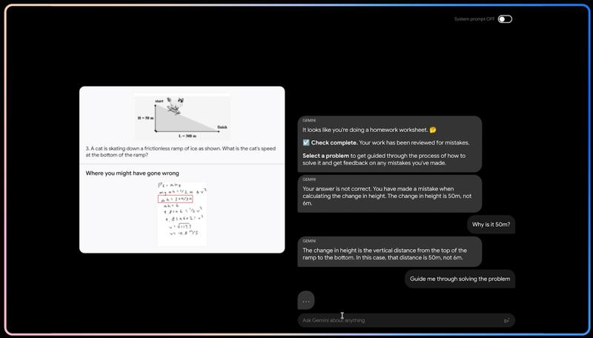Viewport: 593px width, 338px height.
Task: Open the ramp diagram image of the cat
Action: pyautogui.click(x=182, y=117)
